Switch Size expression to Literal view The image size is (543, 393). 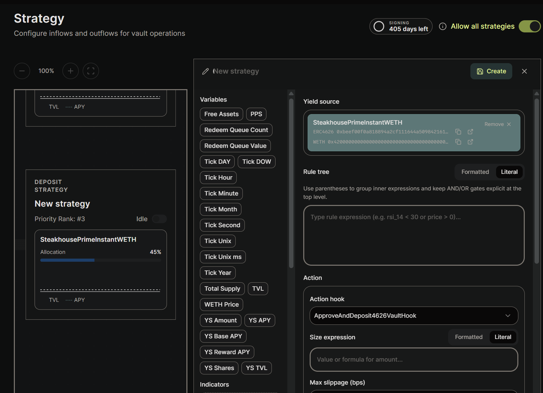coord(503,337)
